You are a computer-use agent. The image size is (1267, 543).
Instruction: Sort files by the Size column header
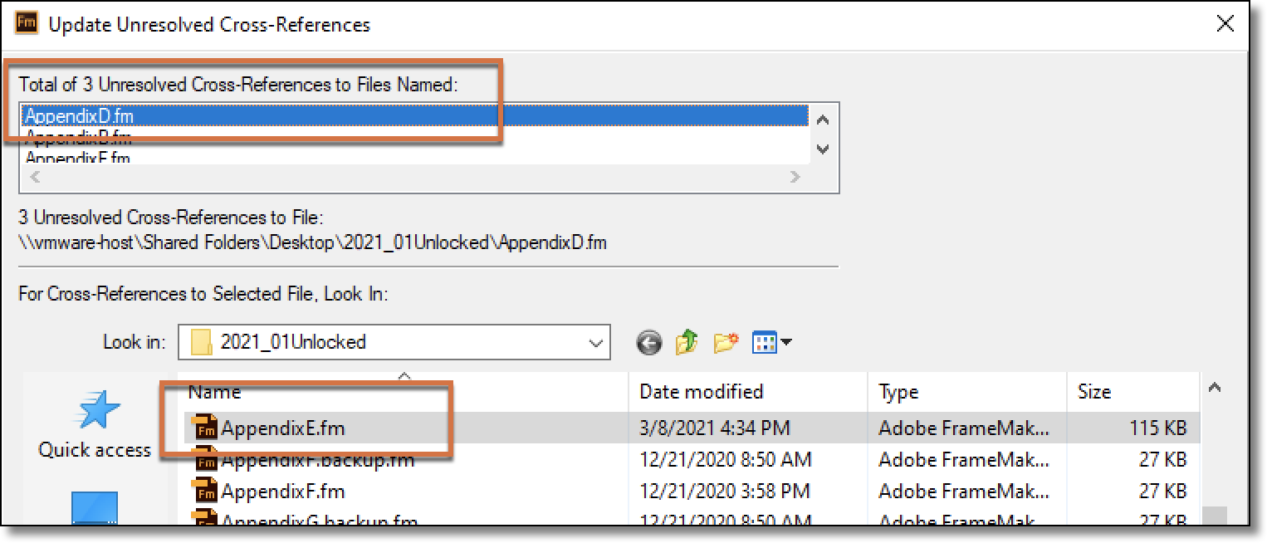(x=1098, y=391)
